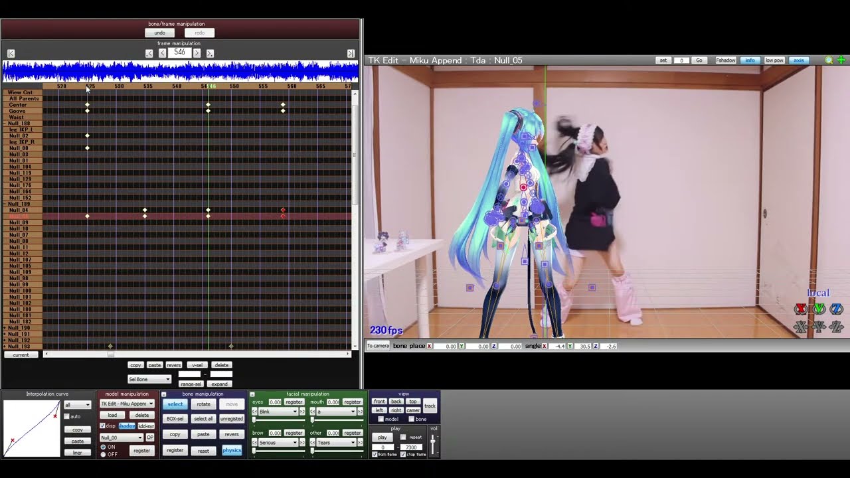Image resolution: width=850 pixels, height=478 pixels.
Task: Step back one frame arrow
Action: (x=163, y=53)
